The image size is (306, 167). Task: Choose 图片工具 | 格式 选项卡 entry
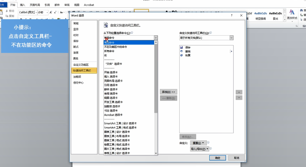(x=117, y=149)
